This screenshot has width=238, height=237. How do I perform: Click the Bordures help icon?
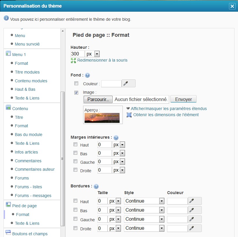click(x=96, y=187)
